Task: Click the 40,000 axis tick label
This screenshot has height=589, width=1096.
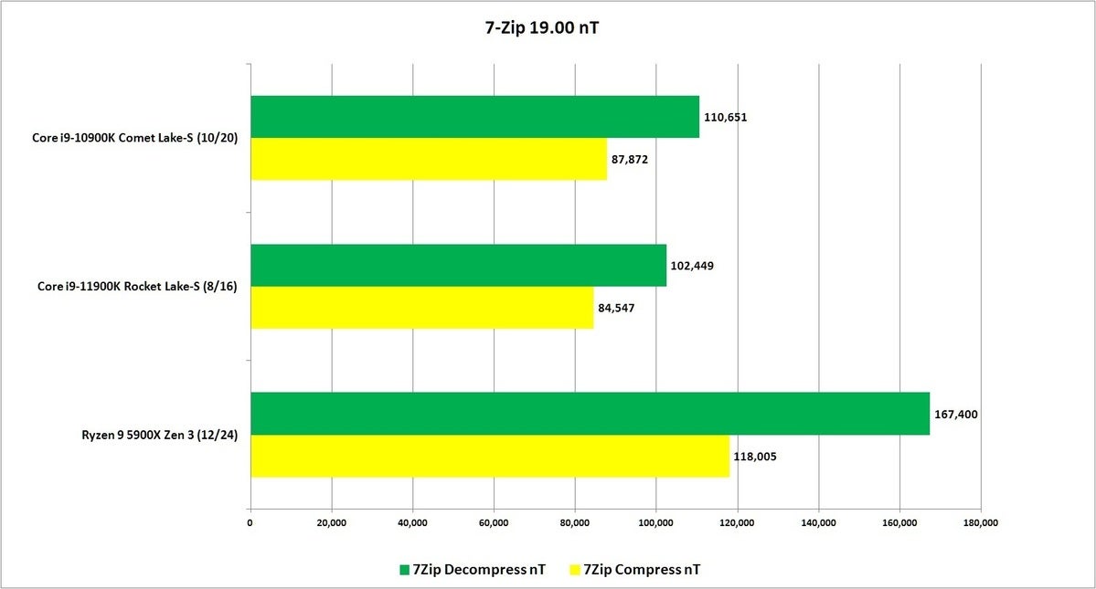Action: (x=412, y=522)
